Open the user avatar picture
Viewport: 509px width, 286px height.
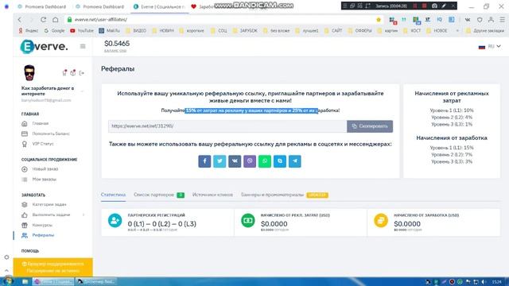coord(29,72)
